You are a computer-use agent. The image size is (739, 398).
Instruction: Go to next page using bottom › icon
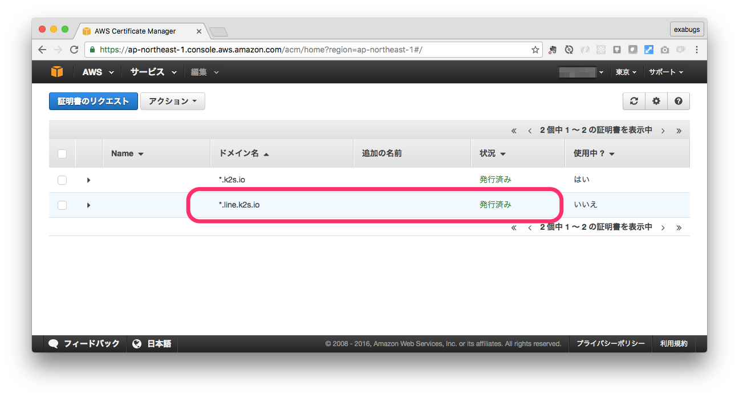tap(663, 228)
